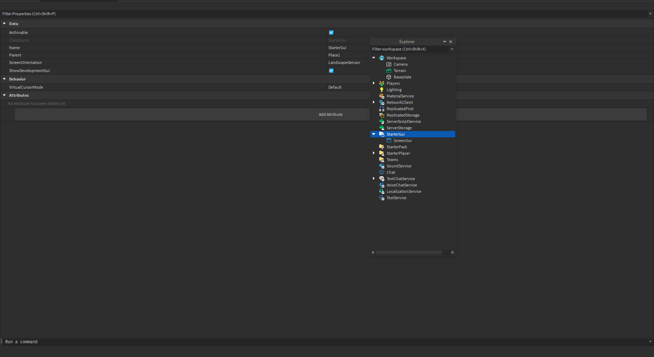Click the ReplicatedFirst icon
The width and height of the screenshot is (654, 357).
pyautogui.click(x=381, y=109)
